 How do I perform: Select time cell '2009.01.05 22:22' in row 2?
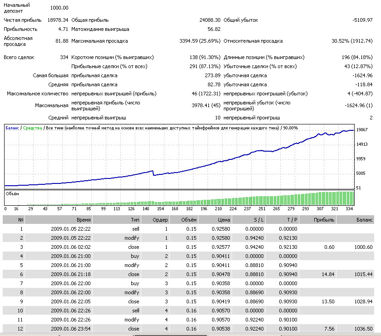71,238
